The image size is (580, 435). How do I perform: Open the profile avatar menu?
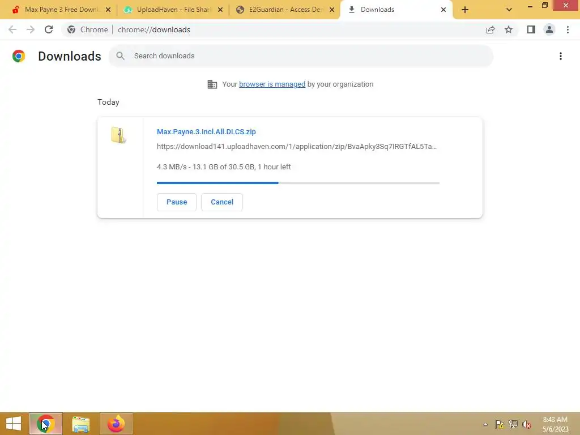[549, 29]
